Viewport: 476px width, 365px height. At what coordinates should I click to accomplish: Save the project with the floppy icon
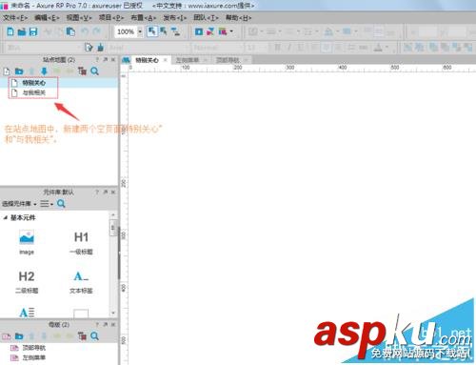tap(33, 31)
